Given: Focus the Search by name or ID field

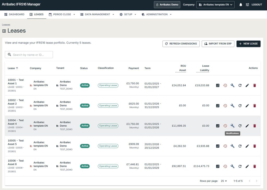Looking at the screenshot, I should 29,55.
